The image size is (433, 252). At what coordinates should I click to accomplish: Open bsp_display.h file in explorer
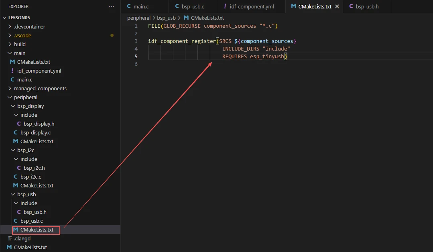39,124
